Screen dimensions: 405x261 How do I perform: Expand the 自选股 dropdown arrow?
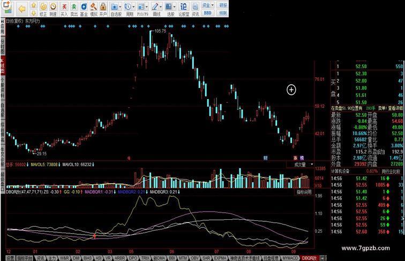(120, 7)
